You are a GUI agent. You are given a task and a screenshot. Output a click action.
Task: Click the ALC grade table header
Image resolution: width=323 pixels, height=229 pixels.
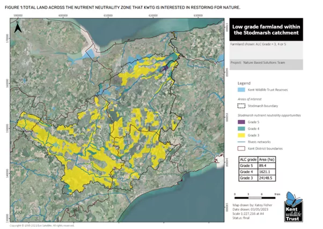pos(247,160)
